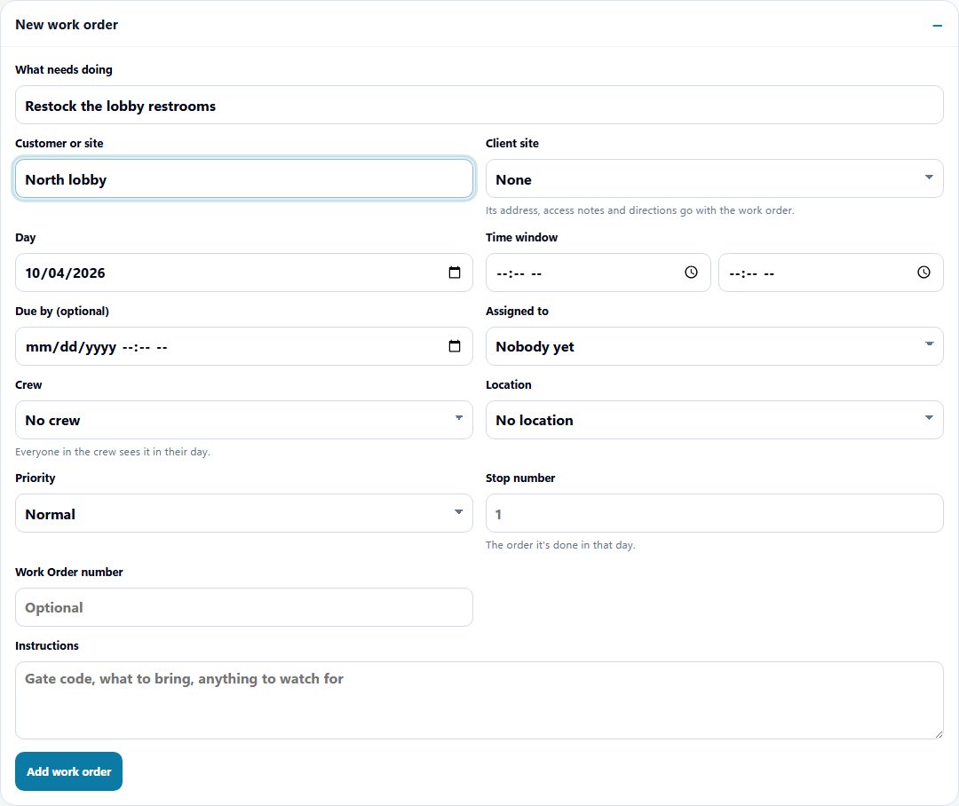Click the start Time window input
This screenshot has width=959, height=806.
pos(598,273)
